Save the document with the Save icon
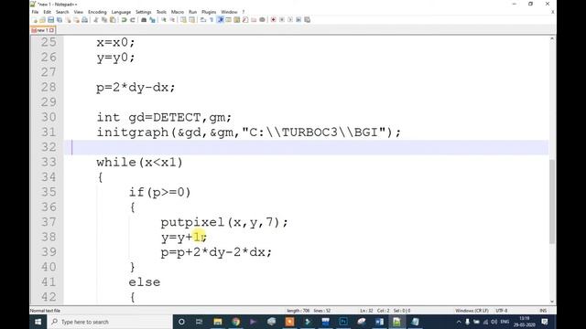The image size is (586, 329). click(51, 20)
